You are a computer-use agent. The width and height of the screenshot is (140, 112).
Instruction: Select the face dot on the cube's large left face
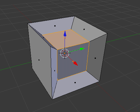coord(39,60)
